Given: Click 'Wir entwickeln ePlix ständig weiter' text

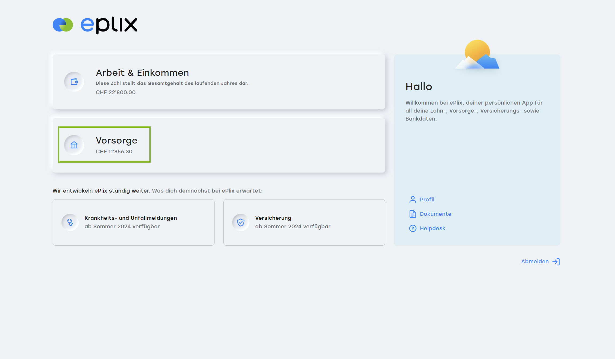Looking at the screenshot, I should pyautogui.click(x=101, y=191).
